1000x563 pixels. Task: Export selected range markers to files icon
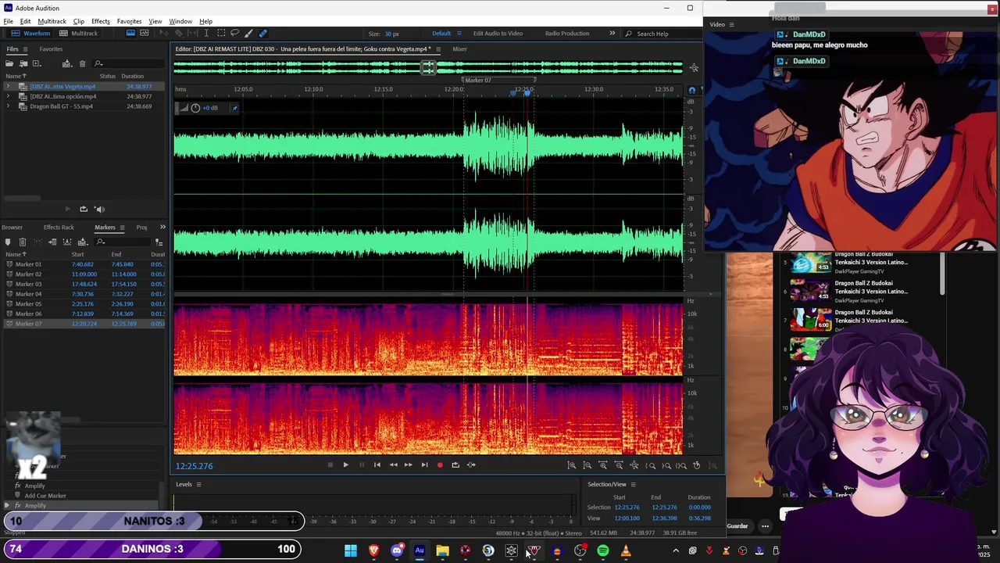pyautogui.click(x=67, y=242)
